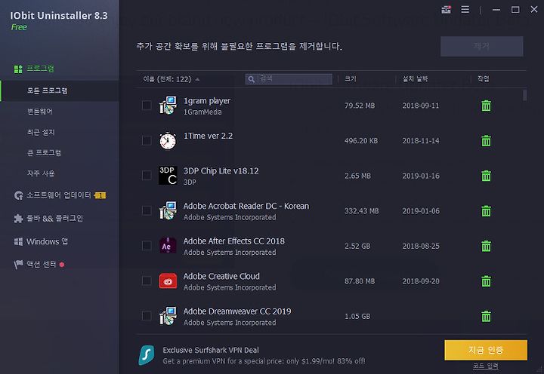This screenshot has height=374, width=544.
Task: Click the puzzle piece plugin icon
Action: click(x=18, y=219)
